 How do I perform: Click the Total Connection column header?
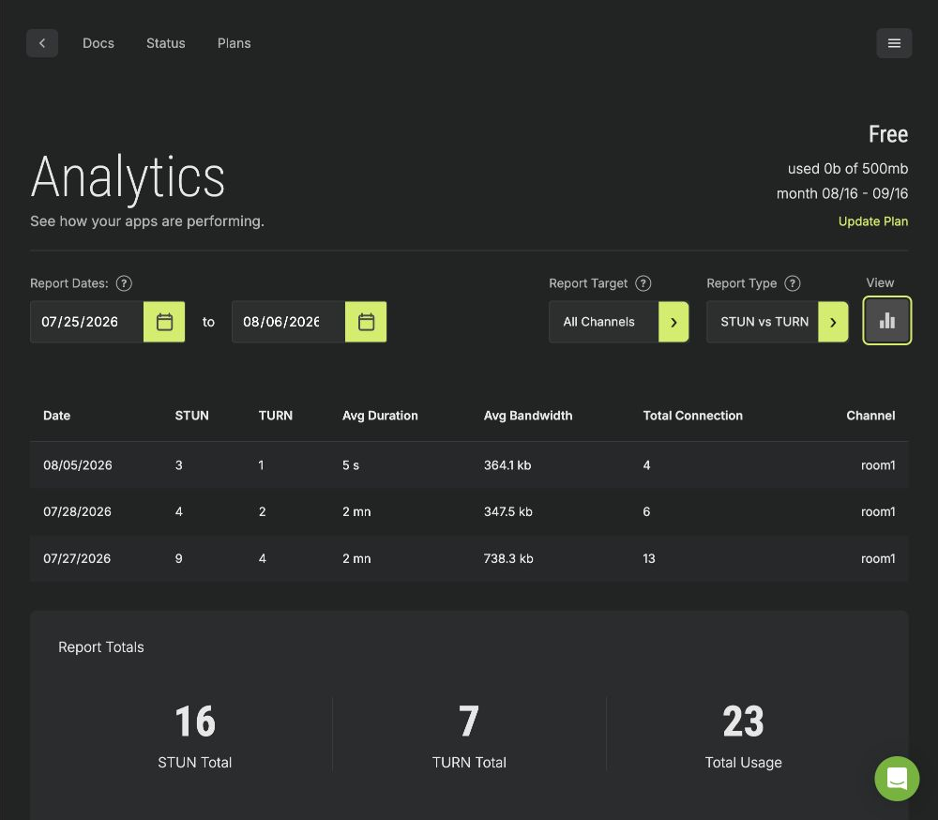pyautogui.click(x=693, y=416)
